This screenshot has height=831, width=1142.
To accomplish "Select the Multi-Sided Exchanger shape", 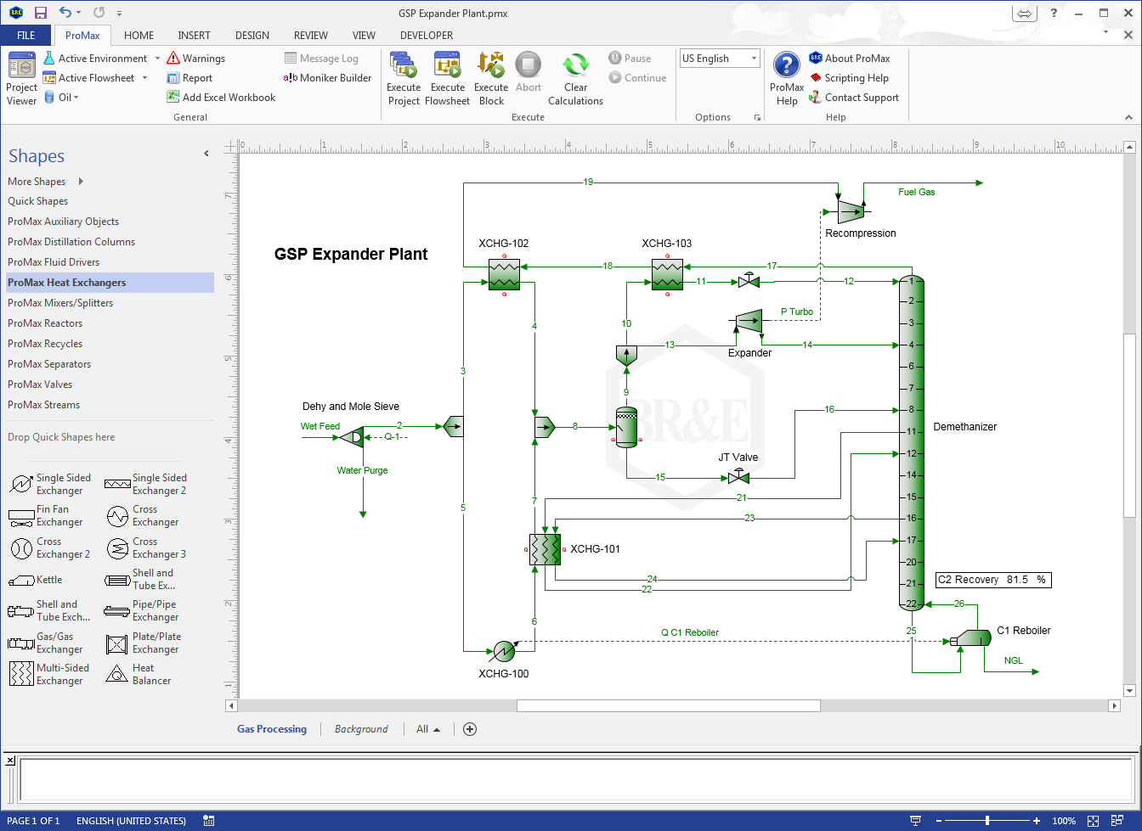I will [x=50, y=674].
